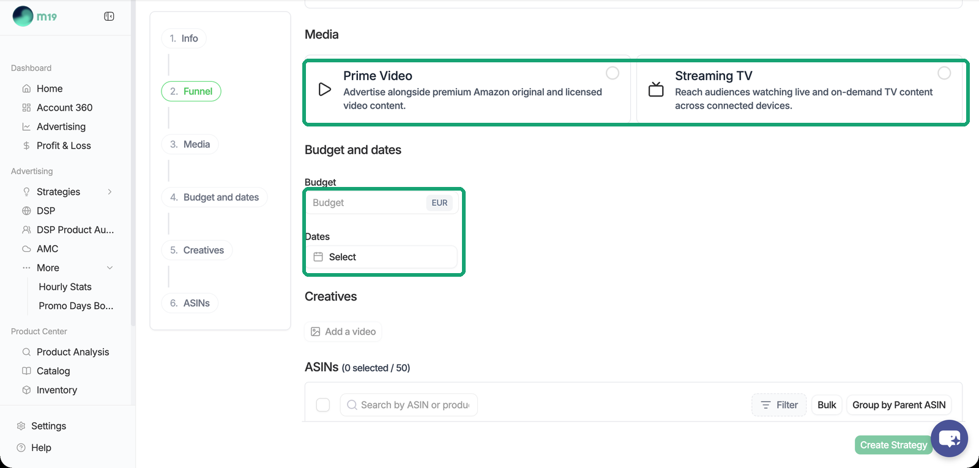Click the Profit & Loss dollar icon

click(26, 145)
